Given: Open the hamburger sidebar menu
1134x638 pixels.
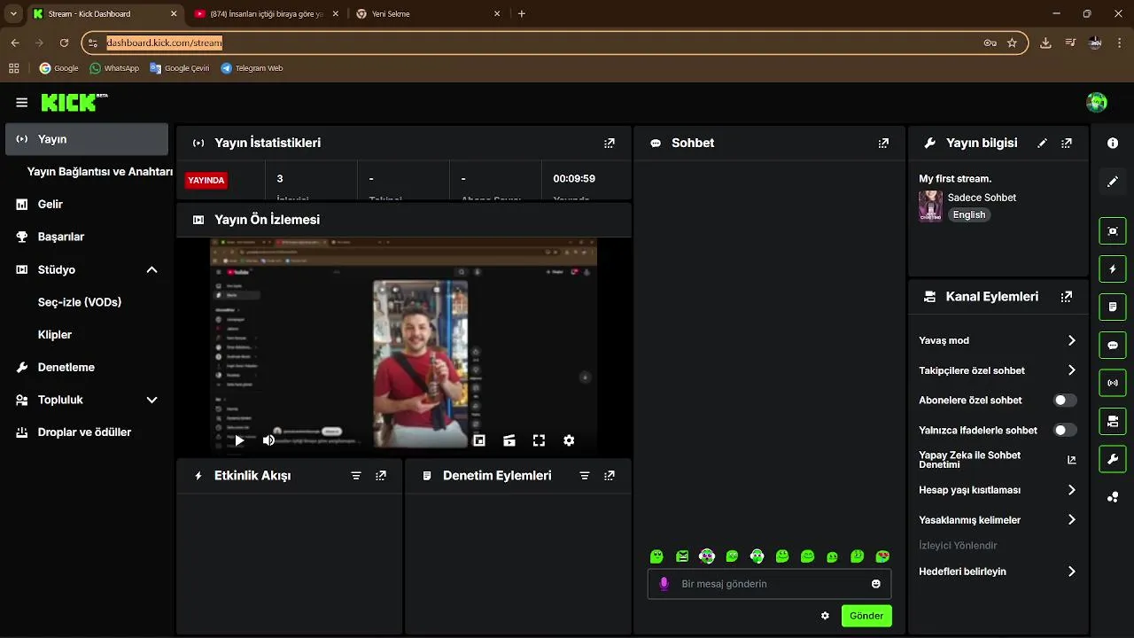Looking at the screenshot, I should (x=21, y=103).
